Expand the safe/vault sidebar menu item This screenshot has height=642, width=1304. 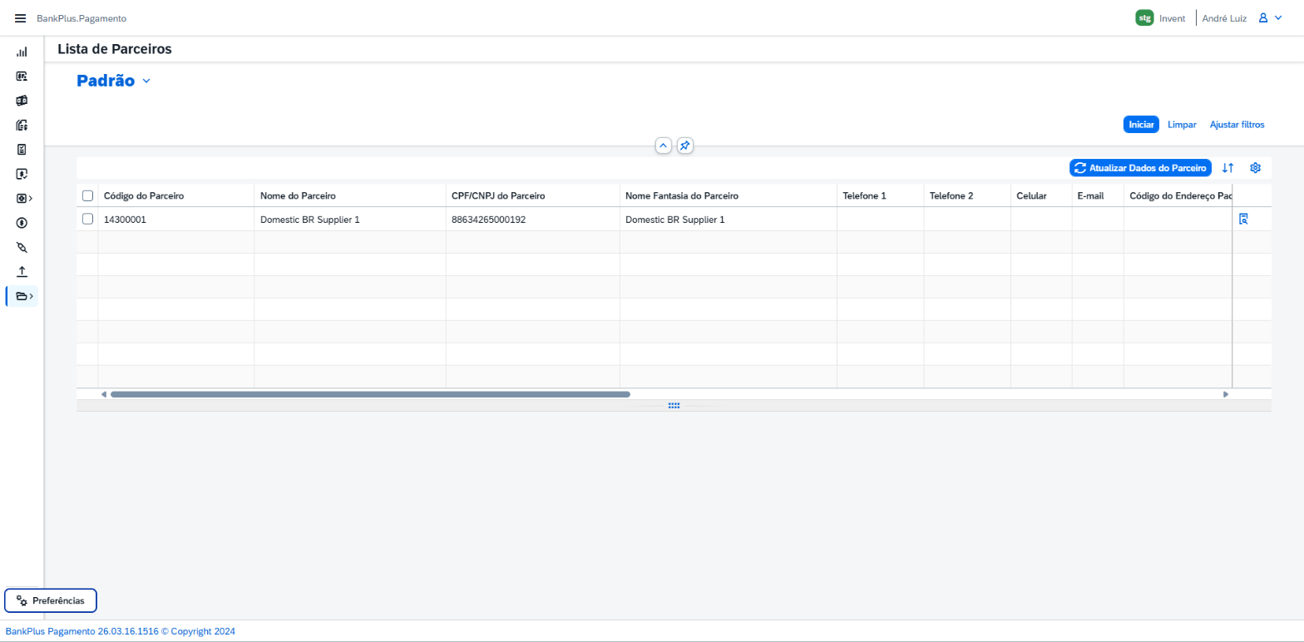(24, 199)
